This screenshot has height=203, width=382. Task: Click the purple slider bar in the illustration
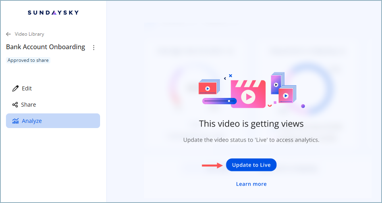[x=219, y=101]
